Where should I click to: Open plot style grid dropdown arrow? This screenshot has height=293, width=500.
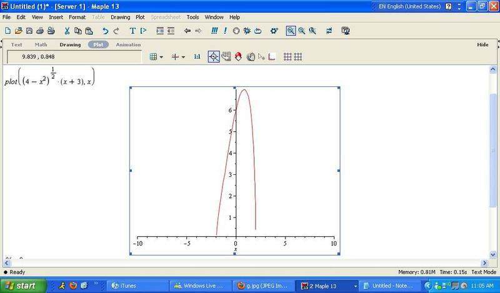coord(161,57)
